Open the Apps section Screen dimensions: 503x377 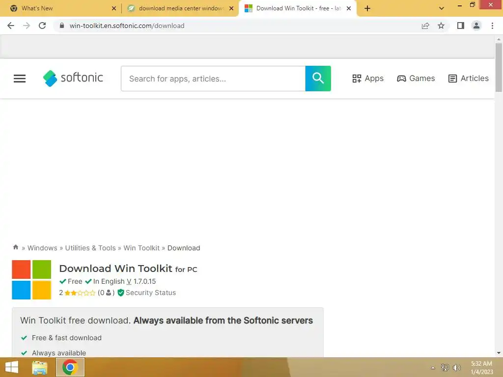point(368,78)
